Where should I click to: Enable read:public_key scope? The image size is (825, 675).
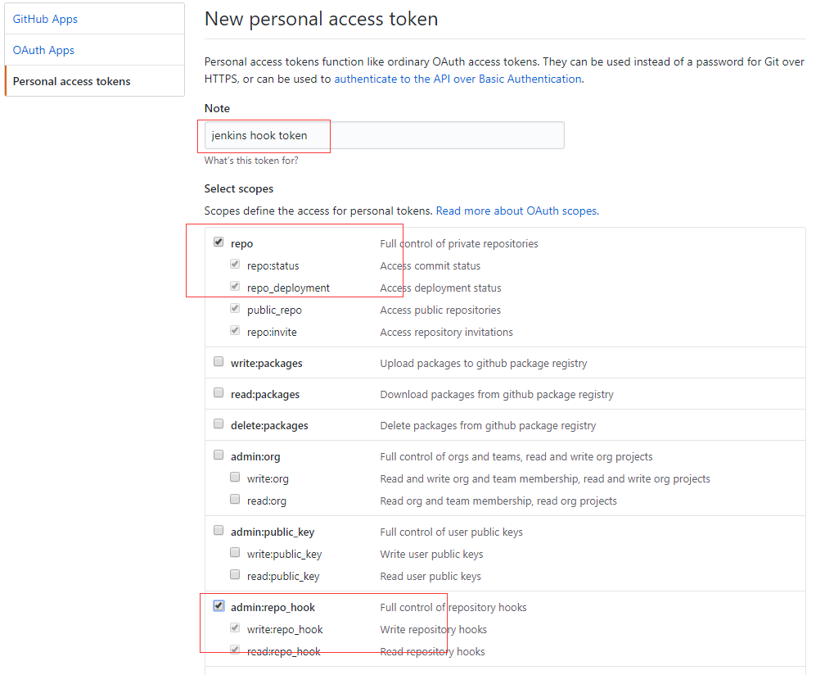pos(235,575)
